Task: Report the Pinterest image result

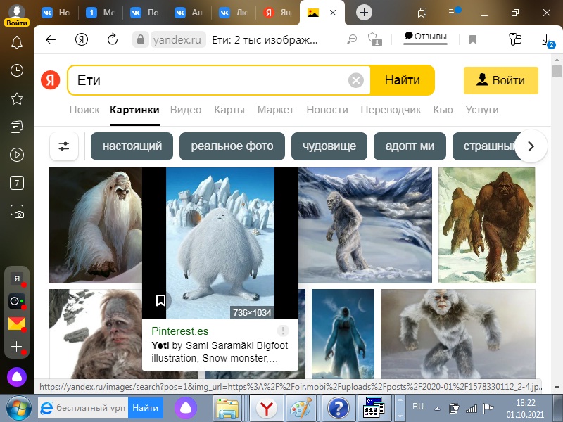Action: pos(283,331)
